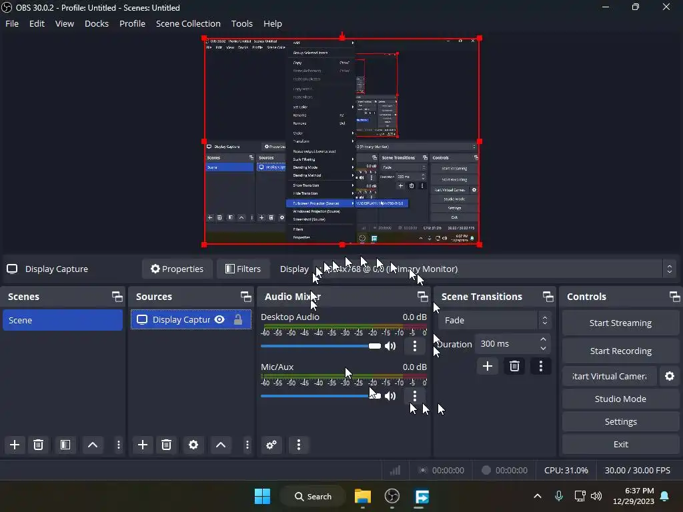Open OBS Settings button

(x=620, y=421)
